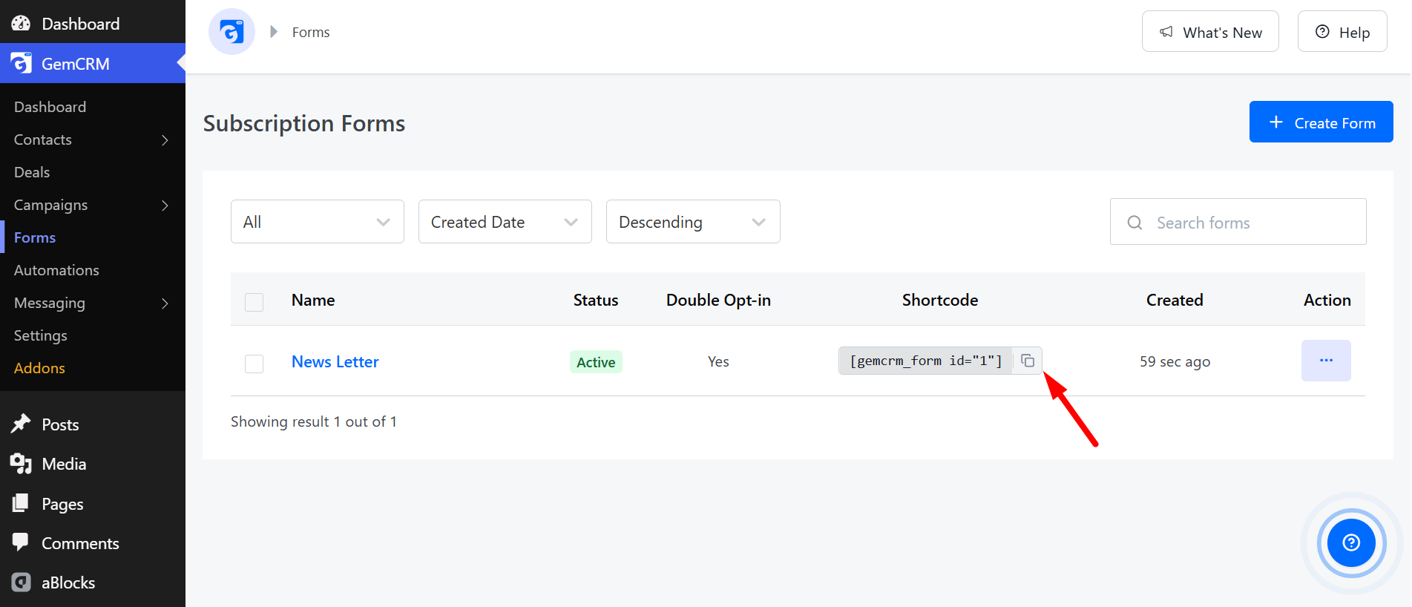Click the Forms breadcrumb
Viewport: 1412px width, 607px height.
click(x=311, y=32)
